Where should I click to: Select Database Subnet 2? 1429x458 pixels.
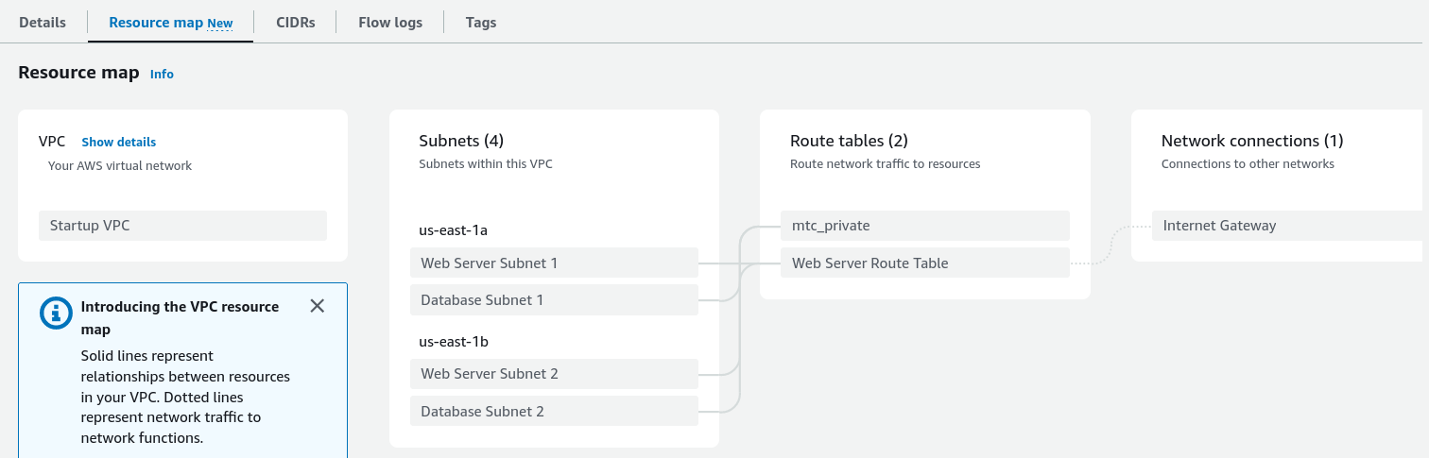point(554,411)
